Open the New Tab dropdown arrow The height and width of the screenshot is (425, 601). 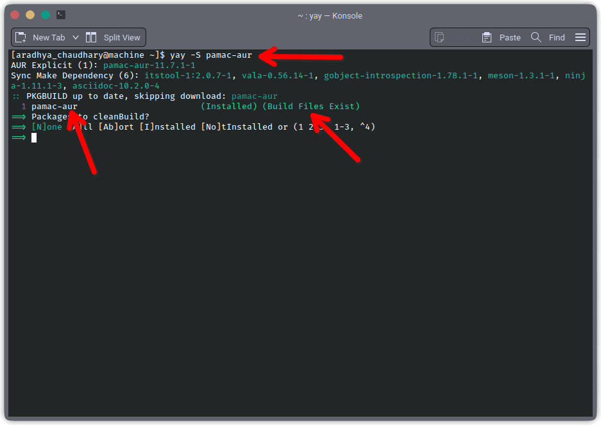pos(76,38)
